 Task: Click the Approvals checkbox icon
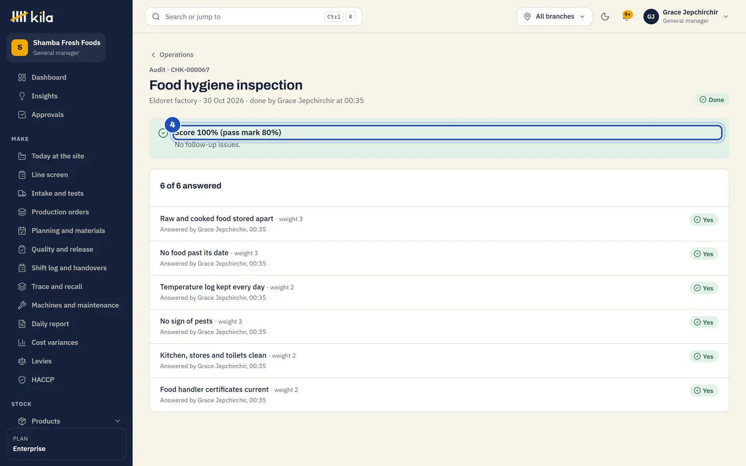pos(22,115)
